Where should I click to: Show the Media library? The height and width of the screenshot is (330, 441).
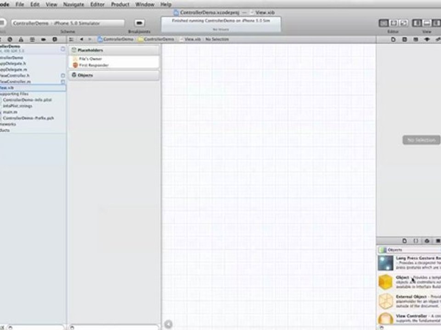tap(438, 241)
